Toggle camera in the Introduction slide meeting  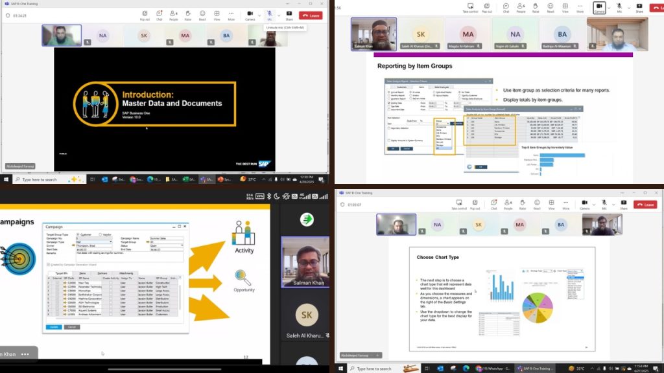250,16
